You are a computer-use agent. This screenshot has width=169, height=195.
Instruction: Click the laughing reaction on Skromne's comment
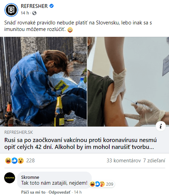(x=92, y=184)
